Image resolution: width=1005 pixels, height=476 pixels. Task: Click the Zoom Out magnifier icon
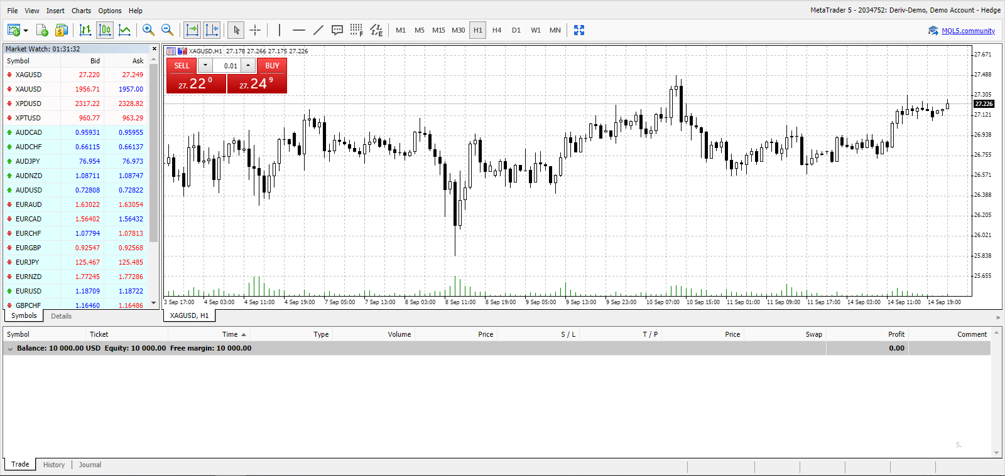point(167,30)
